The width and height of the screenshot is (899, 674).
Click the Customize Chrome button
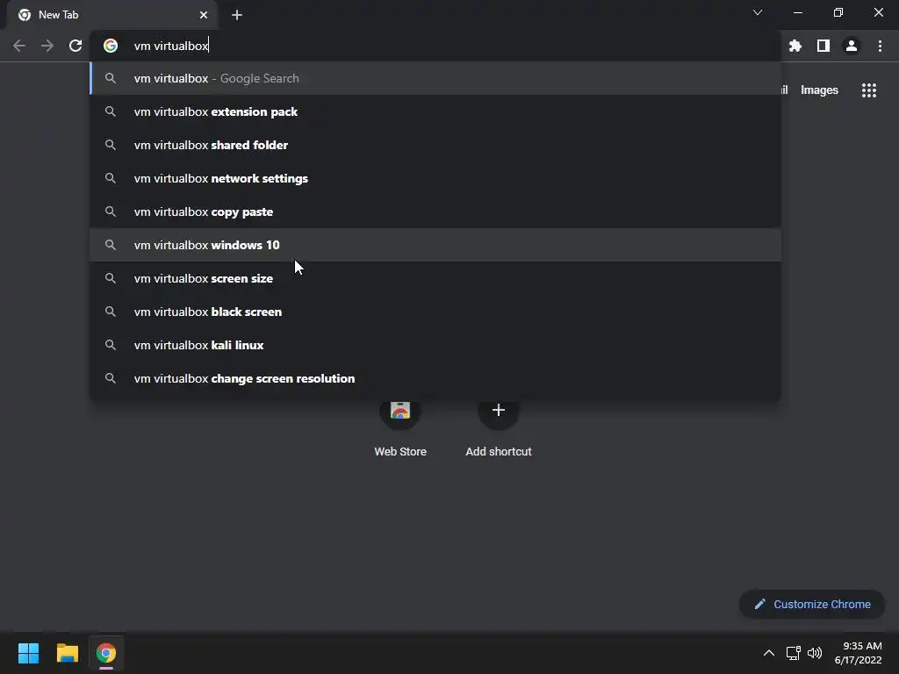click(812, 604)
